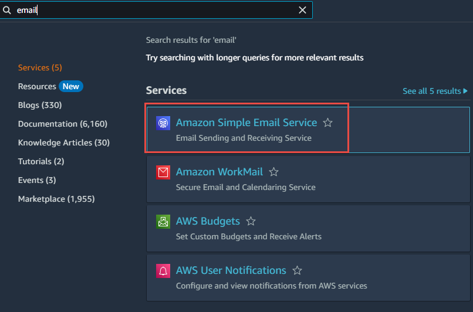
Task: Clear the search field with the X
Action: (302, 10)
